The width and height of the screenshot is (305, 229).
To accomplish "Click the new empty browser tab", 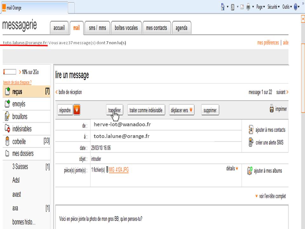I will pyautogui.click(x=71, y=8).
